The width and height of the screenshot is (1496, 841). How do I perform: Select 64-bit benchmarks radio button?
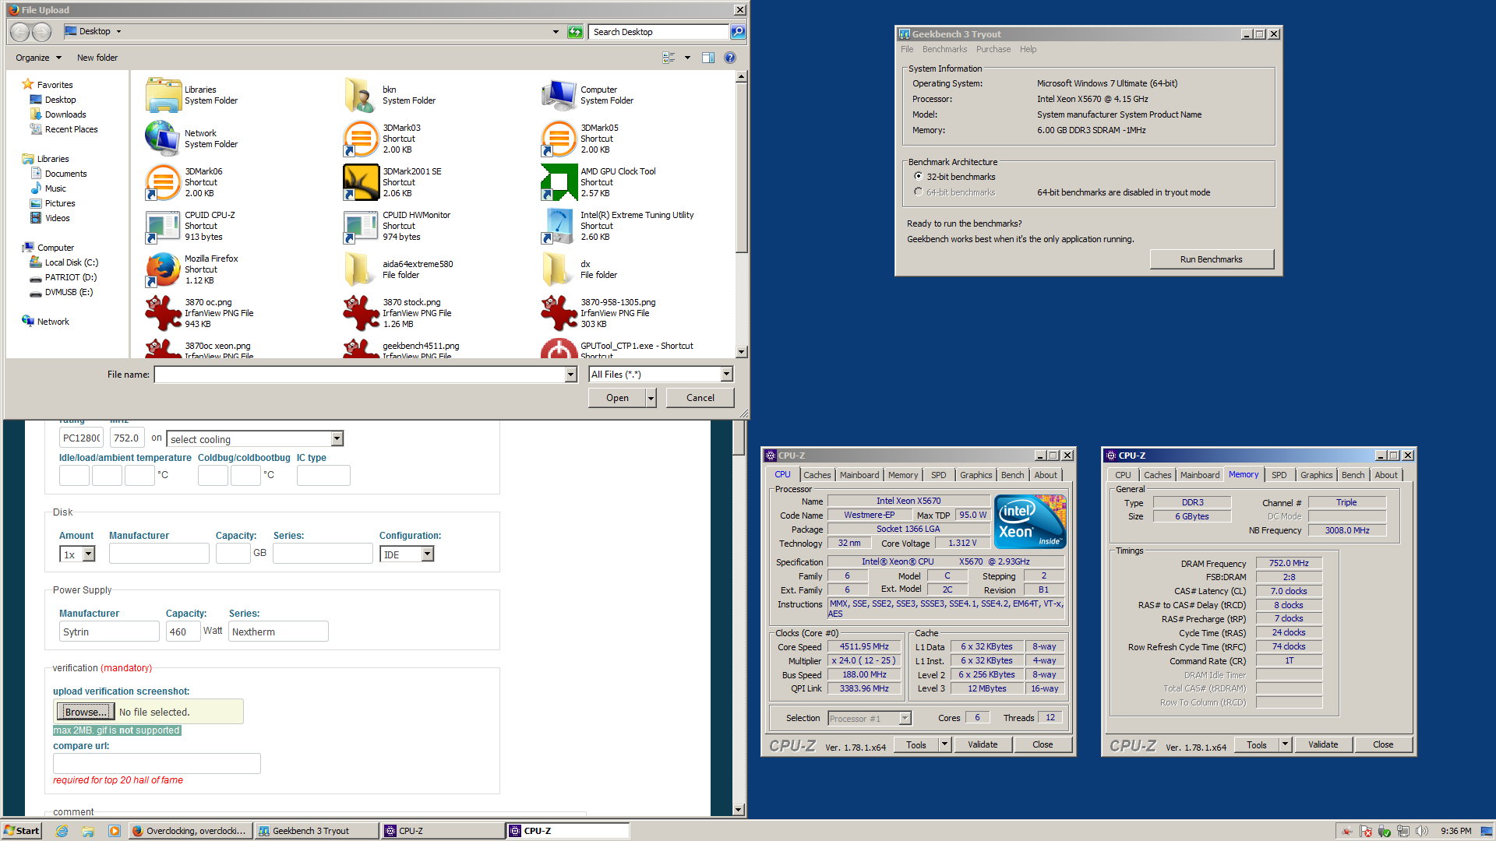pos(919,192)
